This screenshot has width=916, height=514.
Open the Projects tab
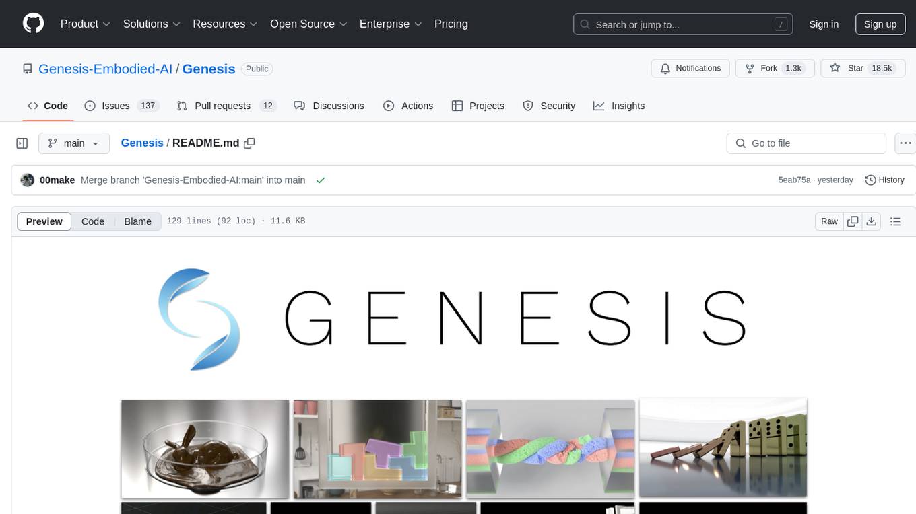click(478, 106)
